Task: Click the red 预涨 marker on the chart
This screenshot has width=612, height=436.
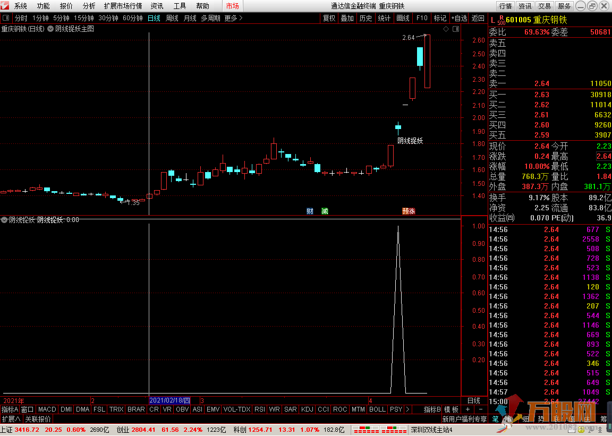Action: (409, 211)
